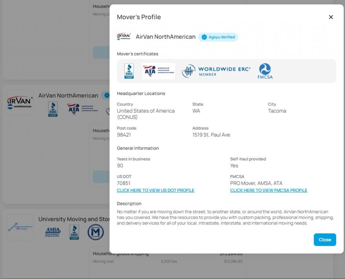View the FMCSA profile via its link
This screenshot has width=345, height=279.
point(269,190)
